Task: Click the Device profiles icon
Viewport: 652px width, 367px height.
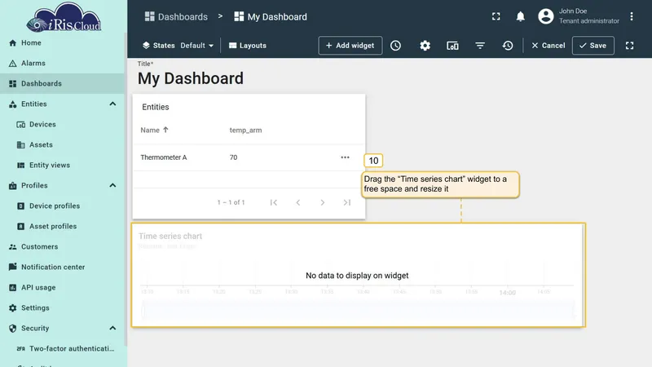Action: tap(21, 206)
